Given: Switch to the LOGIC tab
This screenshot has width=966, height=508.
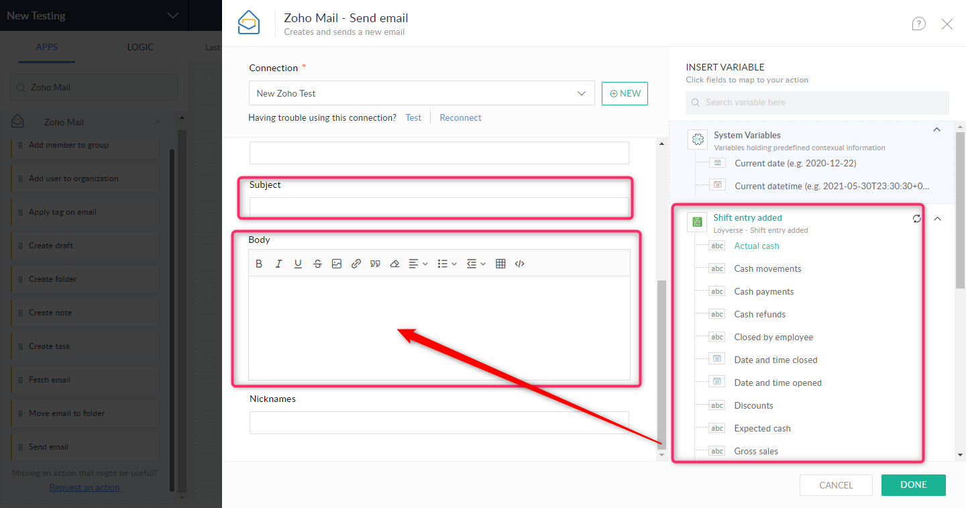Looking at the screenshot, I should coord(140,47).
